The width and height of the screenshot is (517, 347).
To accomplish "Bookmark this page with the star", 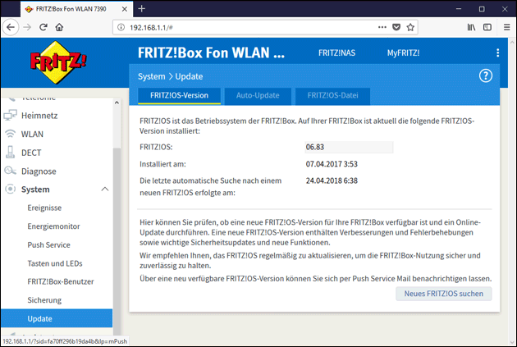I will click(x=410, y=27).
